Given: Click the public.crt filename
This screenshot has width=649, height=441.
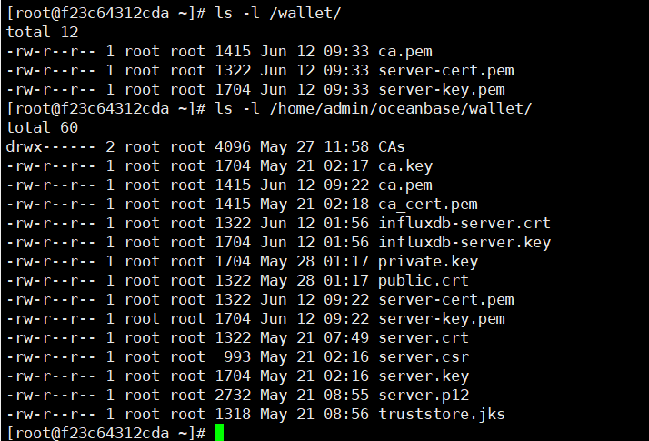Looking at the screenshot, I should click(424, 280).
